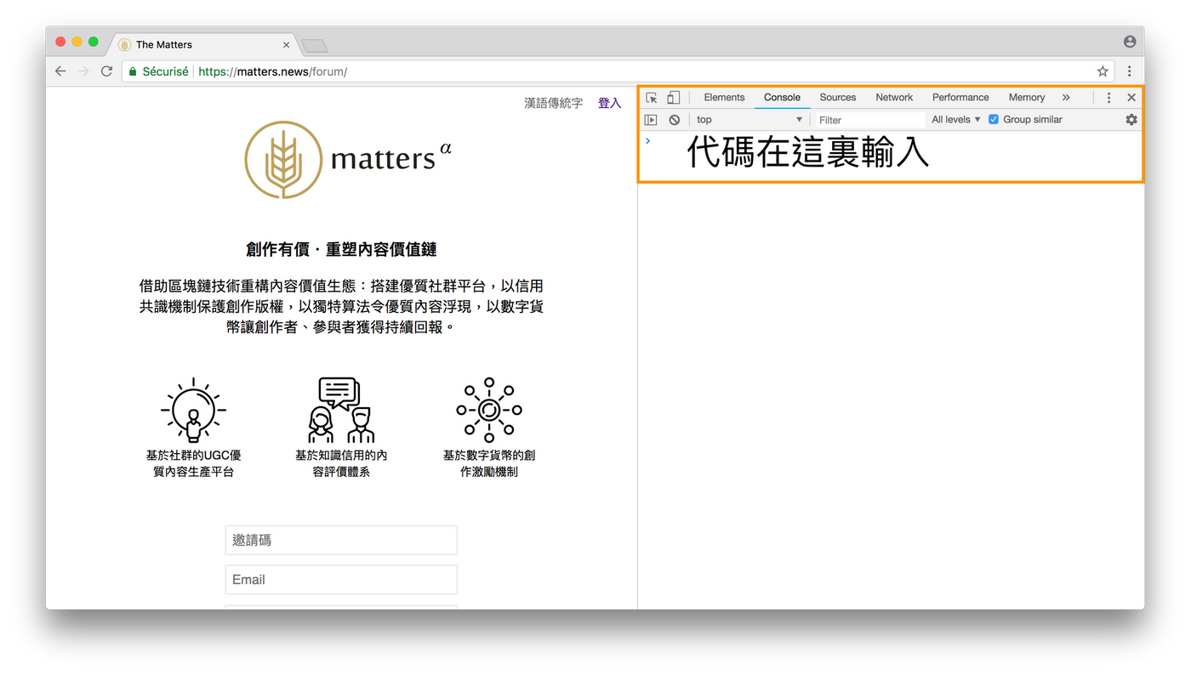The width and height of the screenshot is (1191, 675).
Task: Click the lightbulb UGC platform icon
Action: [194, 410]
